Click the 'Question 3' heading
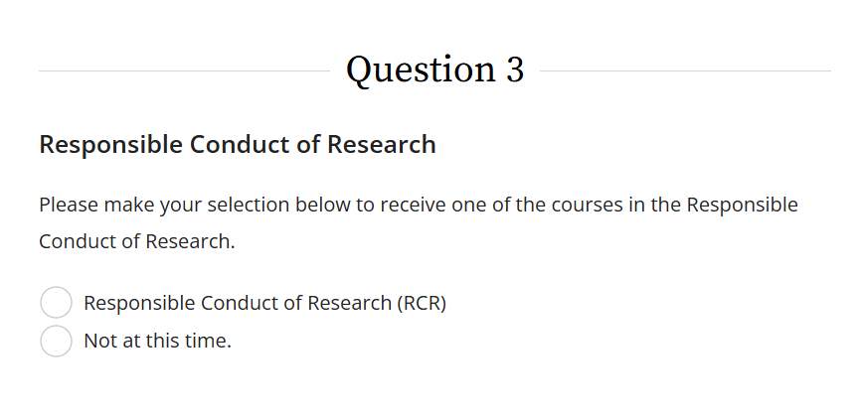 click(x=434, y=70)
